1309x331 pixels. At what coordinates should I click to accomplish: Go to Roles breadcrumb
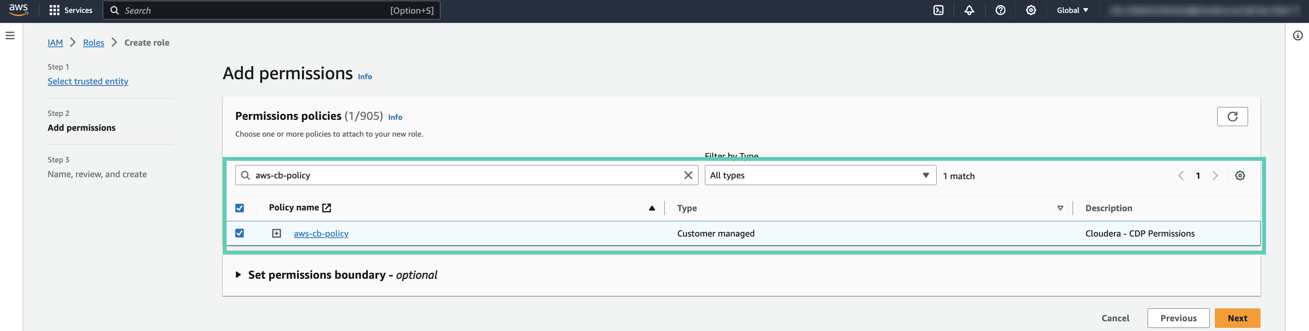[x=93, y=43]
